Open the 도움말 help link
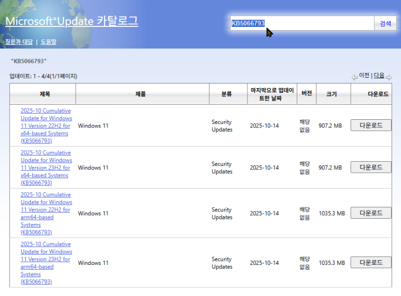Screen dimensions: 401x296 49,41
